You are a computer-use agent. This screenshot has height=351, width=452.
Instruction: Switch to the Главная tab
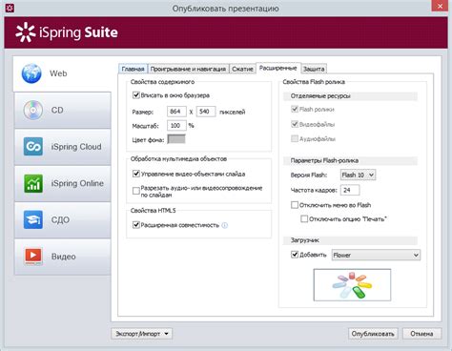134,69
